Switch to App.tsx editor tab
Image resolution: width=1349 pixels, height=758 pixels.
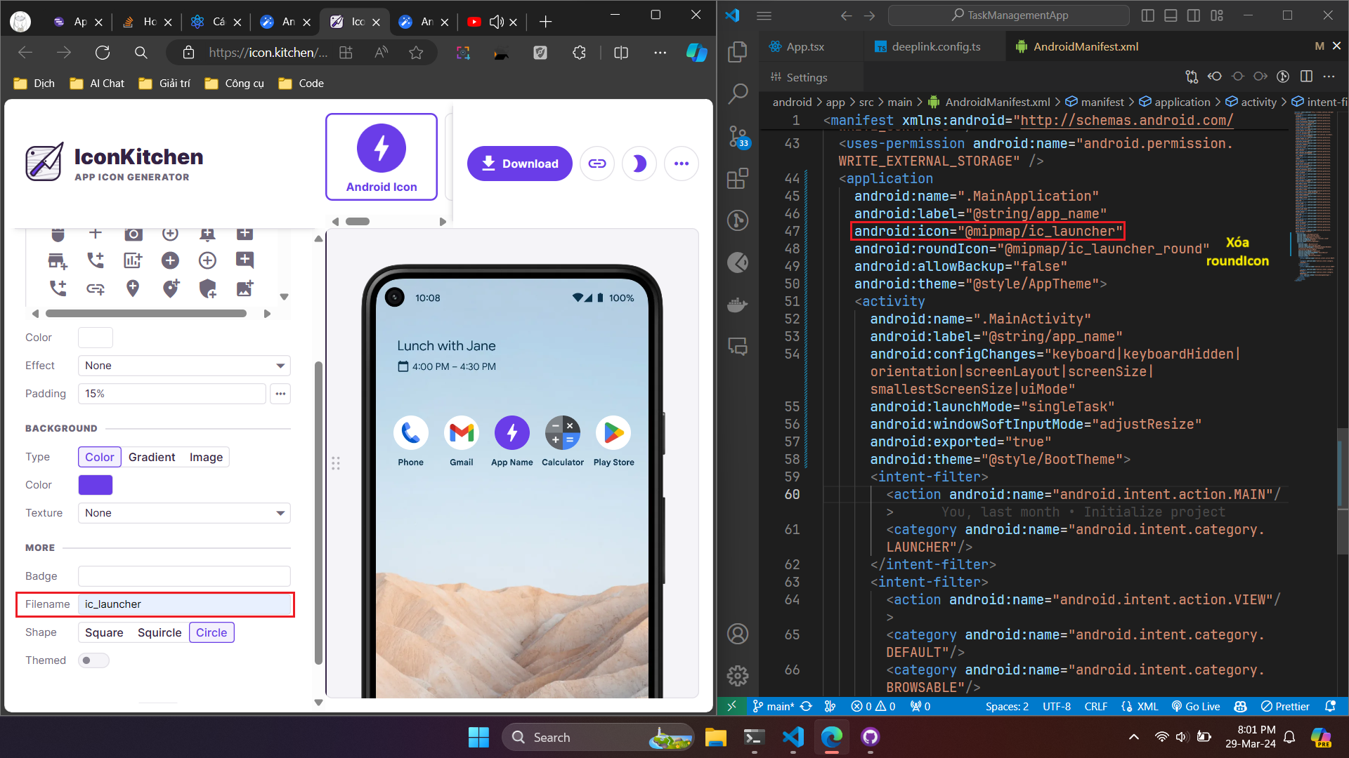point(805,46)
